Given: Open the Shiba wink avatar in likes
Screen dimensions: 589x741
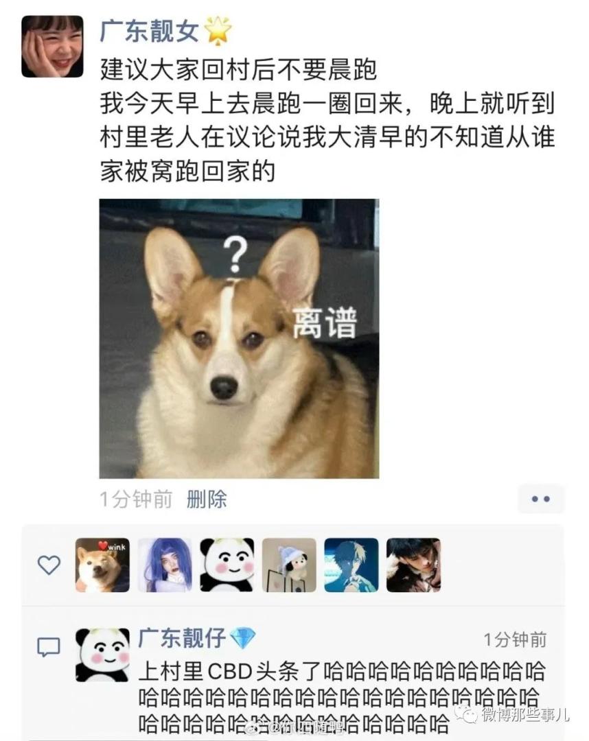Looking at the screenshot, I should [x=102, y=565].
